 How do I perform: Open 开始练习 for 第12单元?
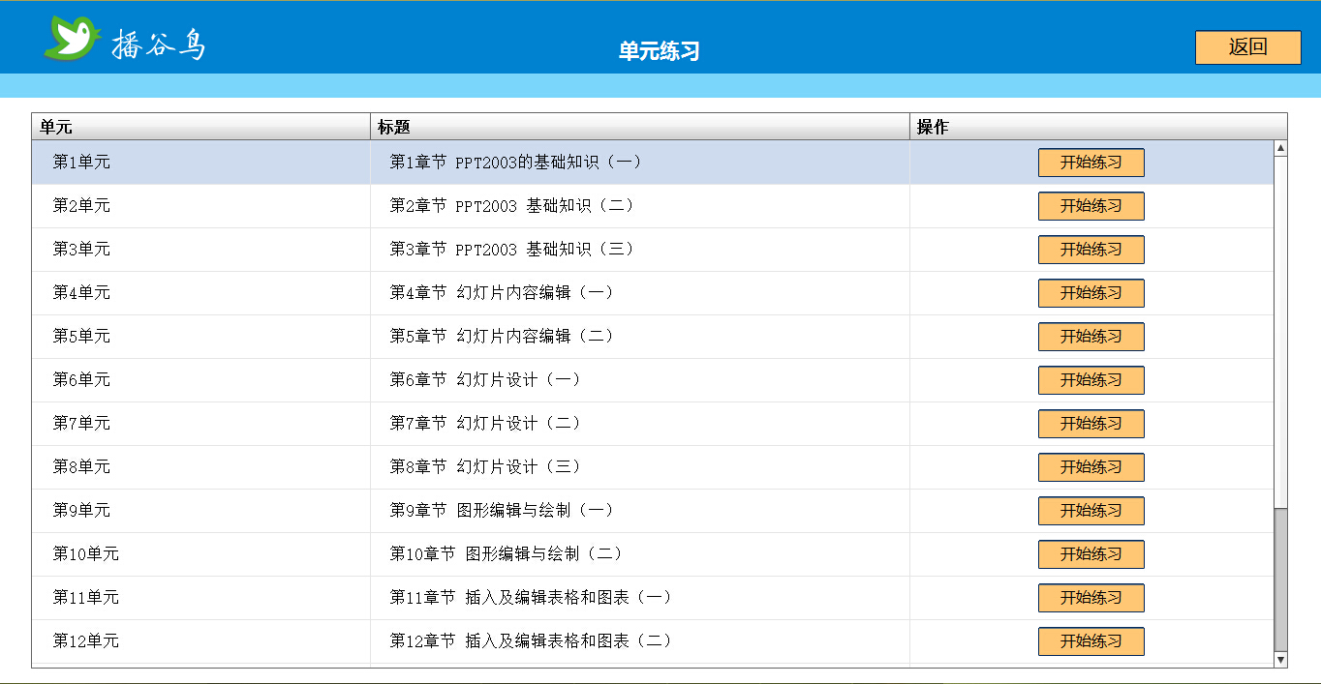coord(1091,641)
